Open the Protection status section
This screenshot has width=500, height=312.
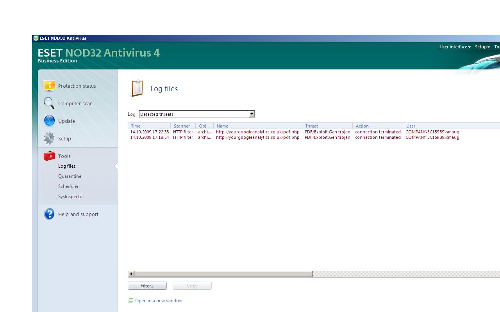click(x=77, y=86)
